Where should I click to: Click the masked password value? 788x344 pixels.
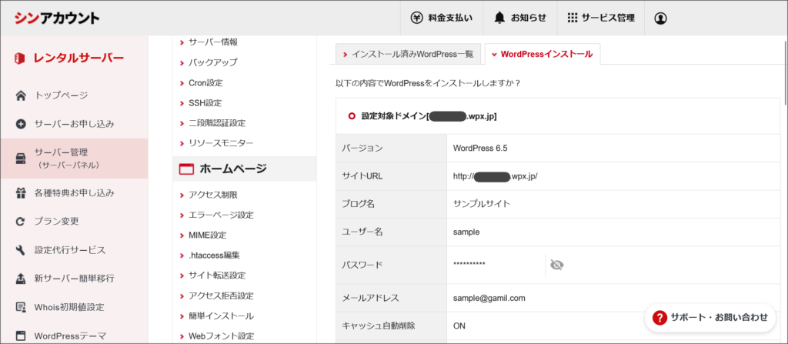(469, 265)
